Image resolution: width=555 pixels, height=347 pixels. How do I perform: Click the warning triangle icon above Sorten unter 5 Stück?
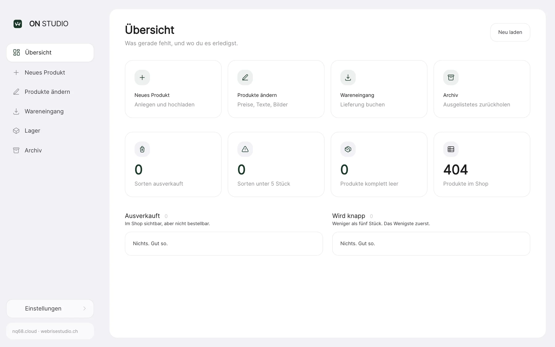pyautogui.click(x=245, y=149)
